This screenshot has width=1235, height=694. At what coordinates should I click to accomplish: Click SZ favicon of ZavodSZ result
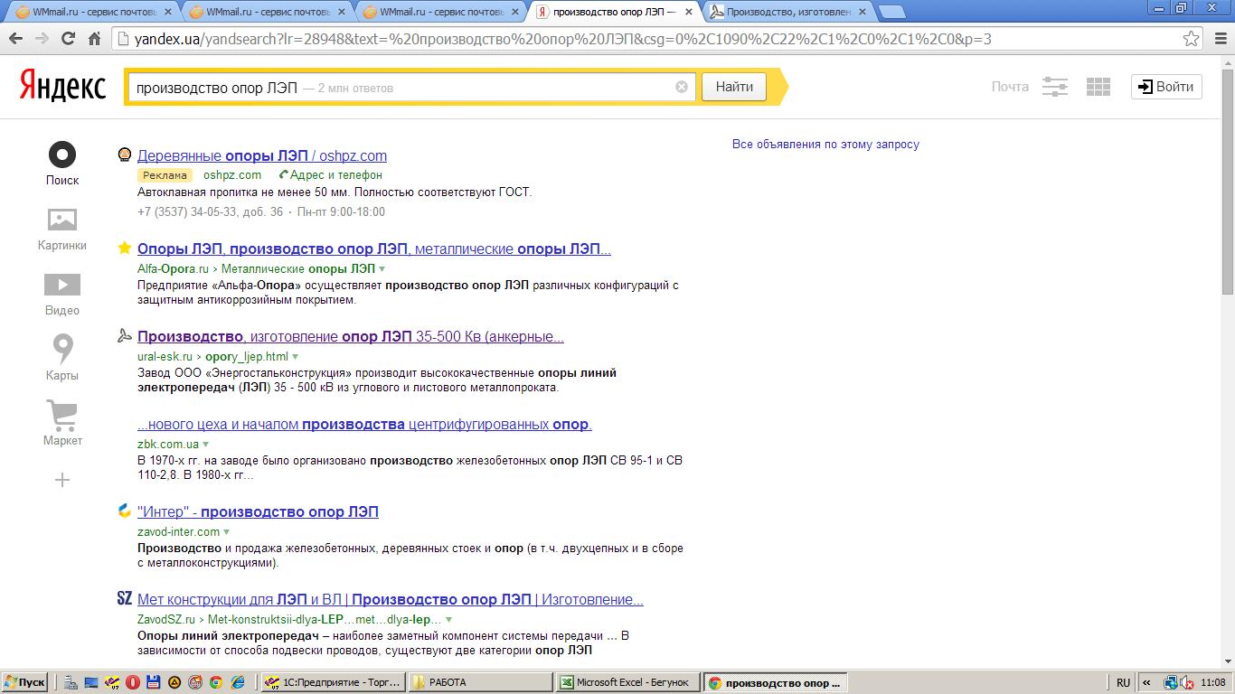point(125,598)
